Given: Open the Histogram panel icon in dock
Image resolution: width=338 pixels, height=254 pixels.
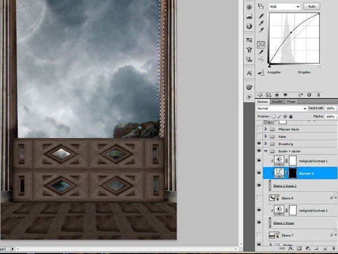Looking at the screenshot, I should click(x=249, y=16).
